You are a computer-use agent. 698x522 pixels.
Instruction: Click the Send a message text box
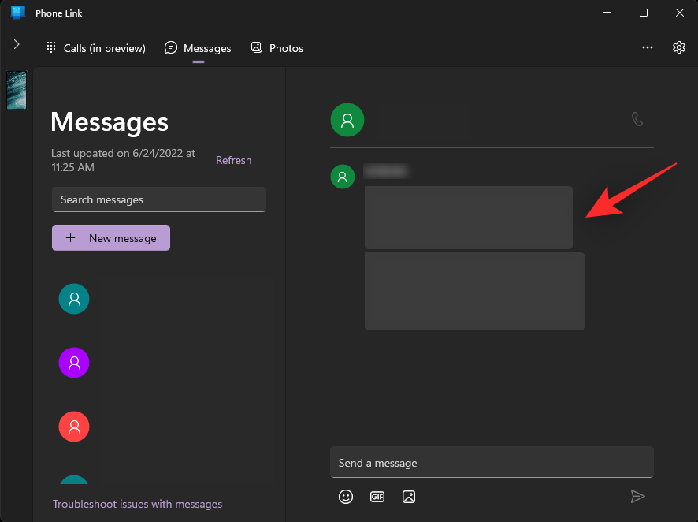(x=492, y=462)
